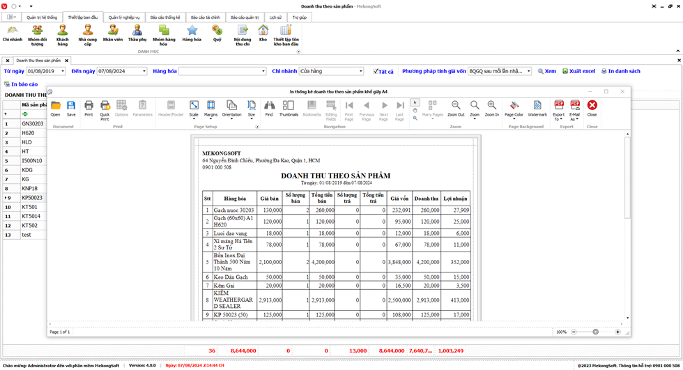Adjust the preview zoom slider
Image resolution: width=683 pixels, height=370 pixels.
tap(595, 332)
